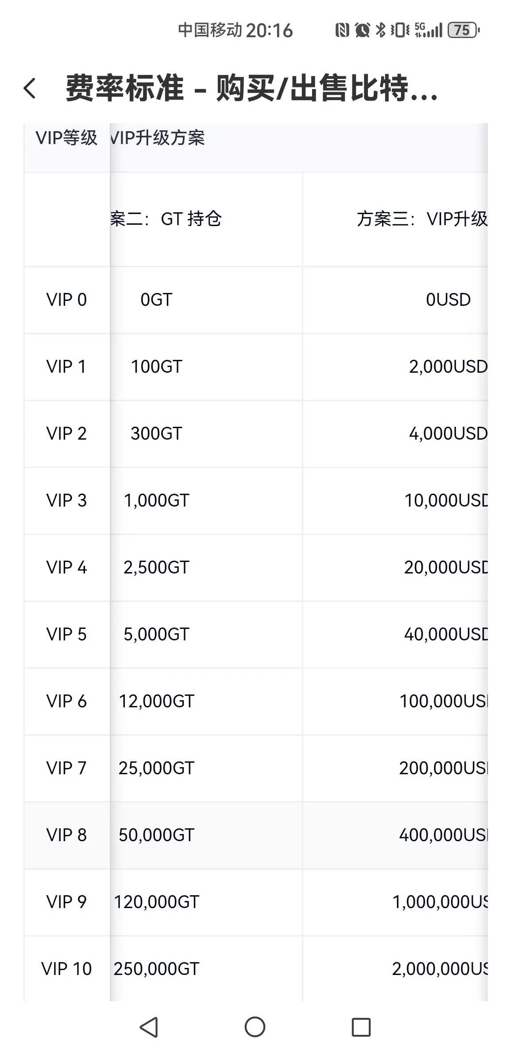The height and width of the screenshot is (1053, 510).
Task: Tap the alarm clock status icon
Action: click(363, 30)
